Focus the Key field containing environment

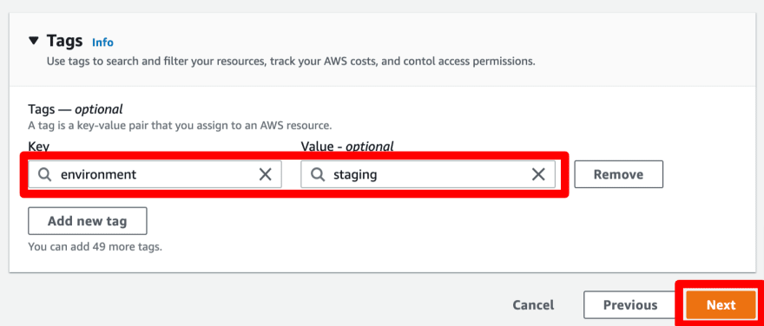[x=155, y=174]
